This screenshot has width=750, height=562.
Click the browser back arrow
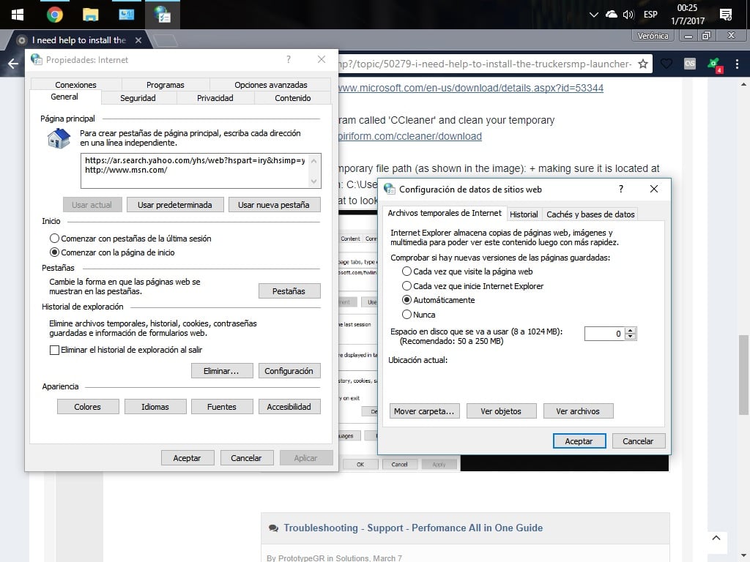(12, 64)
